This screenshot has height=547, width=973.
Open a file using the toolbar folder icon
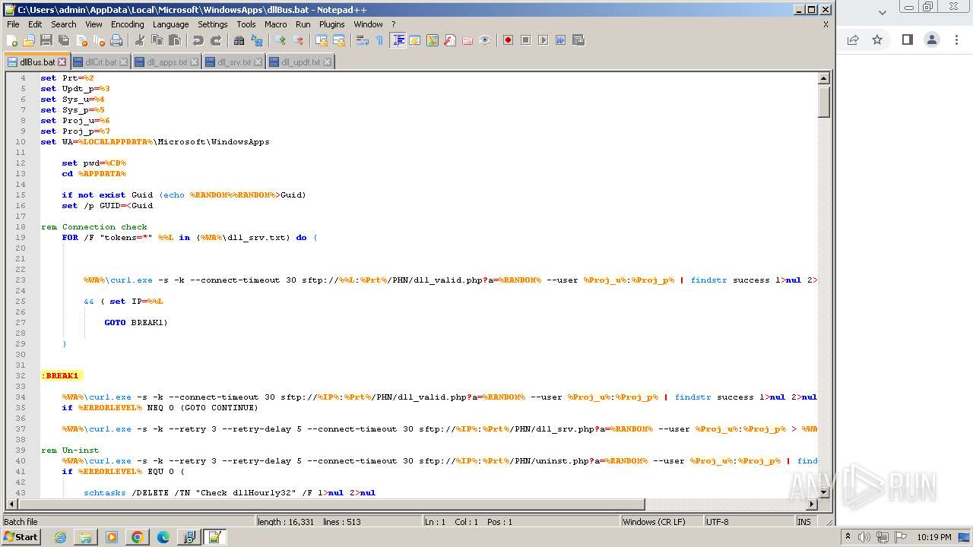click(x=29, y=40)
